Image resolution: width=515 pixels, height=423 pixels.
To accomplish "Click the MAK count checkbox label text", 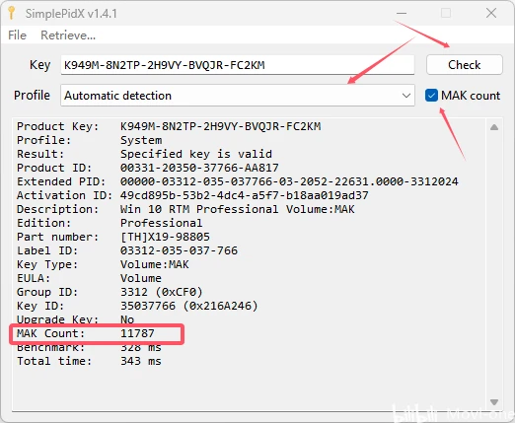I will click(x=471, y=96).
